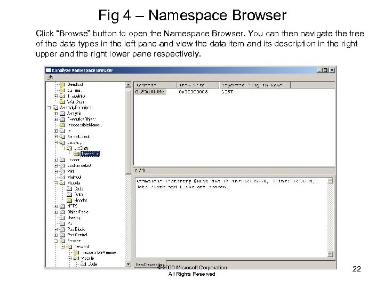Expand the ImageInfo tree node
This screenshot has height=288, width=384.
tap(56, 96)
